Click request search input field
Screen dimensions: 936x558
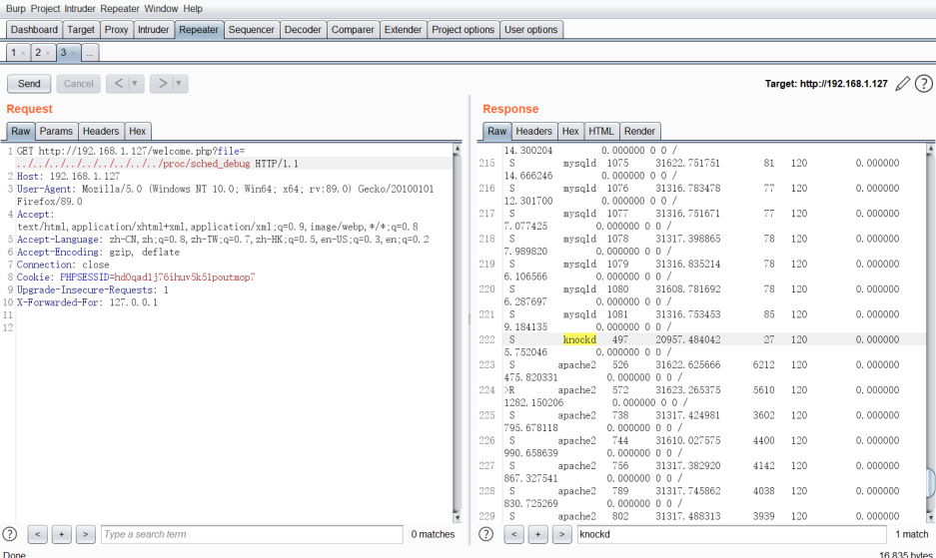[252, 534]
